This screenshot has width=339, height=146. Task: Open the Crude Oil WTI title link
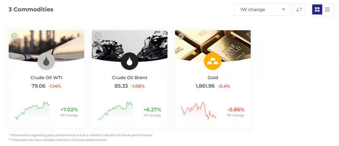pyautogui.click(x=46, y=78)
